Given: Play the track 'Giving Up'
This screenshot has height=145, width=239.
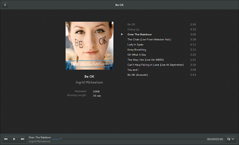Looking at the screenshot, I should 133,29.
